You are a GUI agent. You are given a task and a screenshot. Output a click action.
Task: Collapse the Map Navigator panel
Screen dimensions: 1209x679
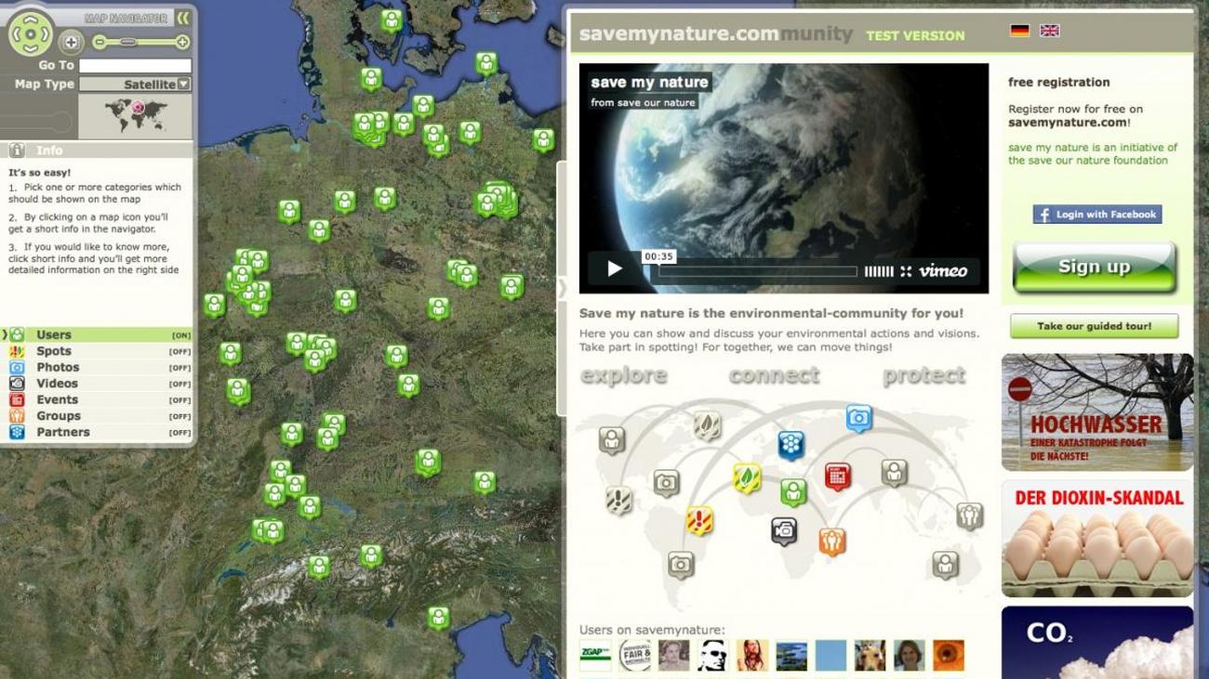[183, 18]
